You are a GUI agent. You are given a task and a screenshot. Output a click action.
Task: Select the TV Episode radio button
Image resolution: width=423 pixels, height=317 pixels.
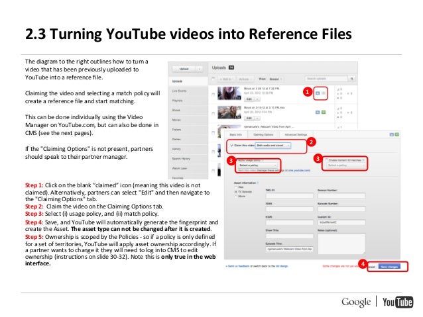tap(236, 192)
